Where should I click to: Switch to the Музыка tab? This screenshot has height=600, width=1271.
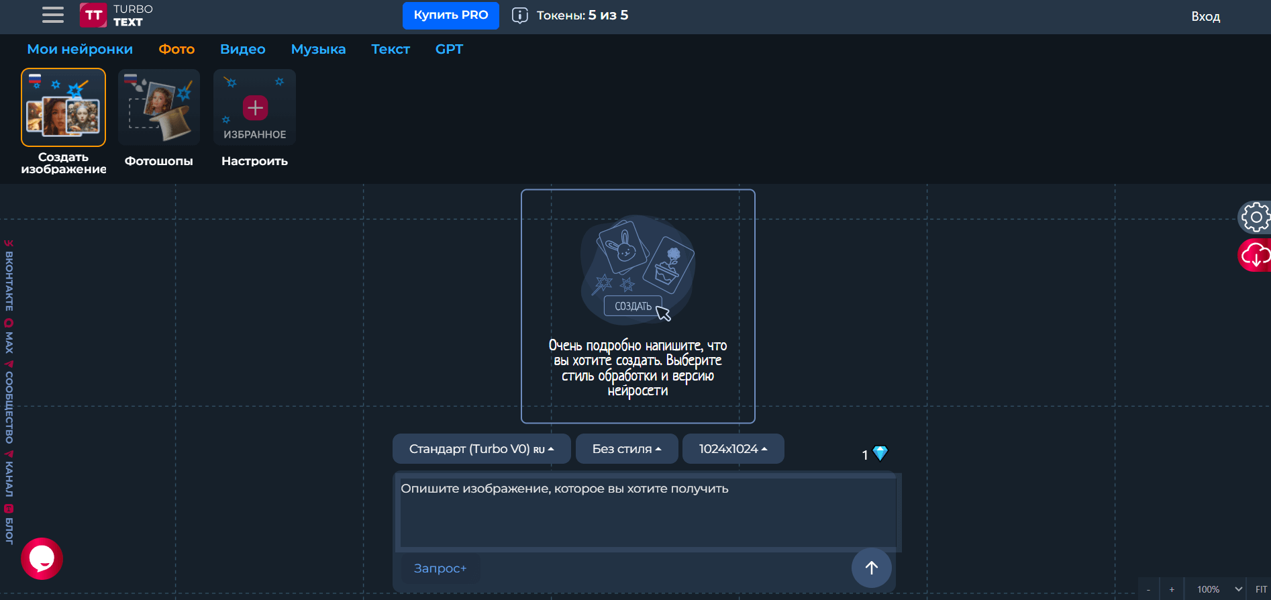318,49
